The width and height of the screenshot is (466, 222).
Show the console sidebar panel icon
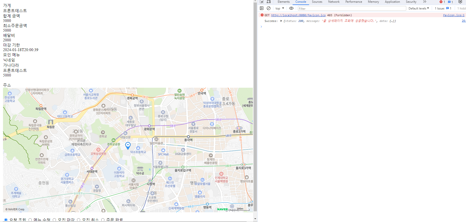click(262, 8)
